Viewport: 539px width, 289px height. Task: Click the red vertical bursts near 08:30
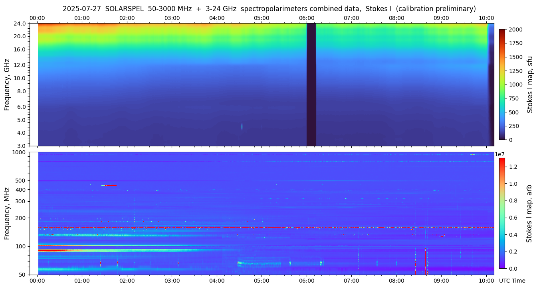[x=416, y=265]
